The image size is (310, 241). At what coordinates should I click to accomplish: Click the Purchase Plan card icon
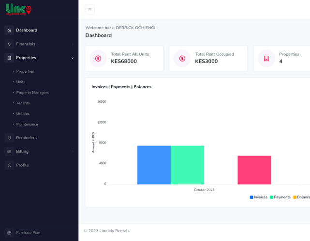(9, 233)
